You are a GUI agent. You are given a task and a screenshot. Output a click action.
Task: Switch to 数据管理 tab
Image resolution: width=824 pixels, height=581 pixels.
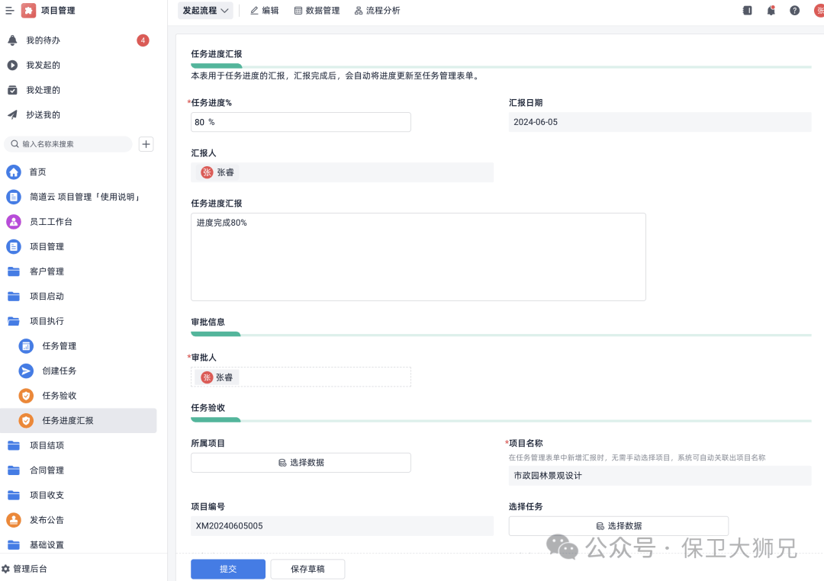(x=317, y=11)
